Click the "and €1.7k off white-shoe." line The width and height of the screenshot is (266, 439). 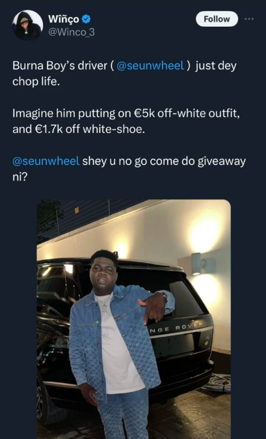tap(79, 130)
